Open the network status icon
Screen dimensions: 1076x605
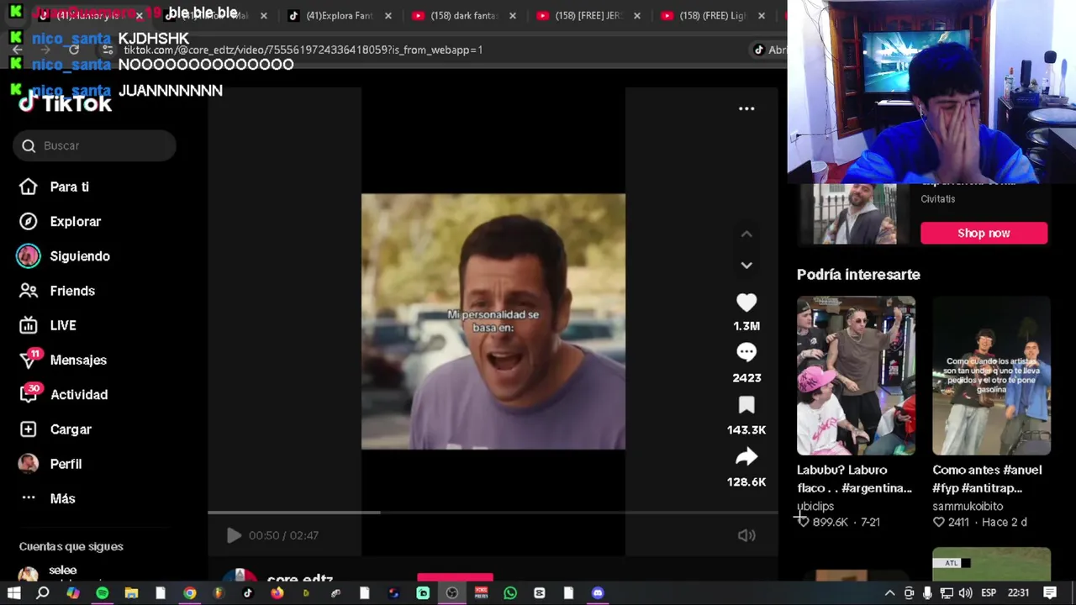click(x=947, y=593)
